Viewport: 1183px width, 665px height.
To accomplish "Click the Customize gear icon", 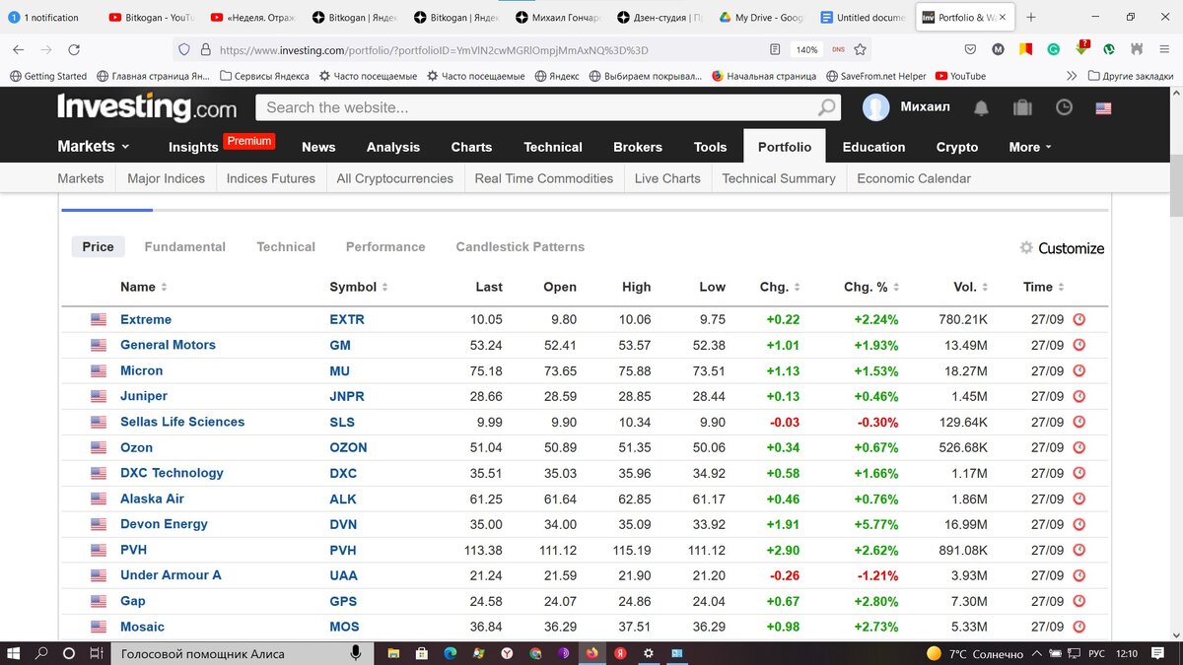I will point(1026,248).
